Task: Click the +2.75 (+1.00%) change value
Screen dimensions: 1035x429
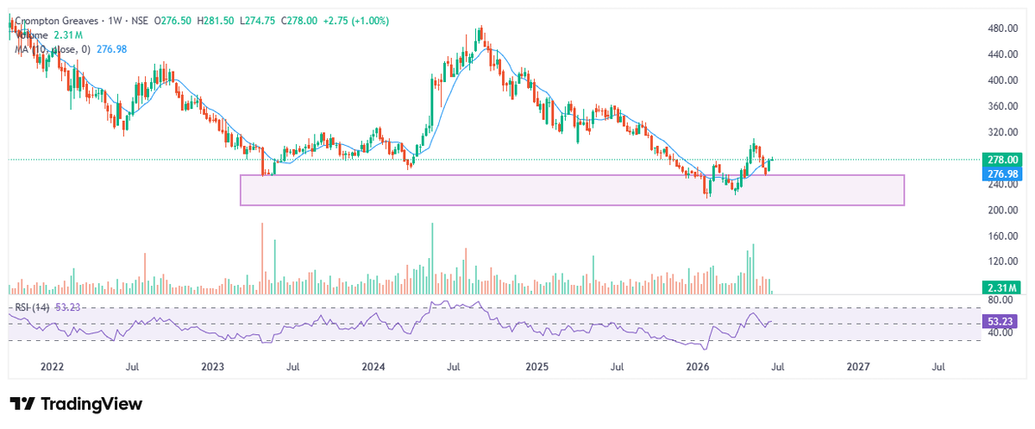Action: click(356, 21)
